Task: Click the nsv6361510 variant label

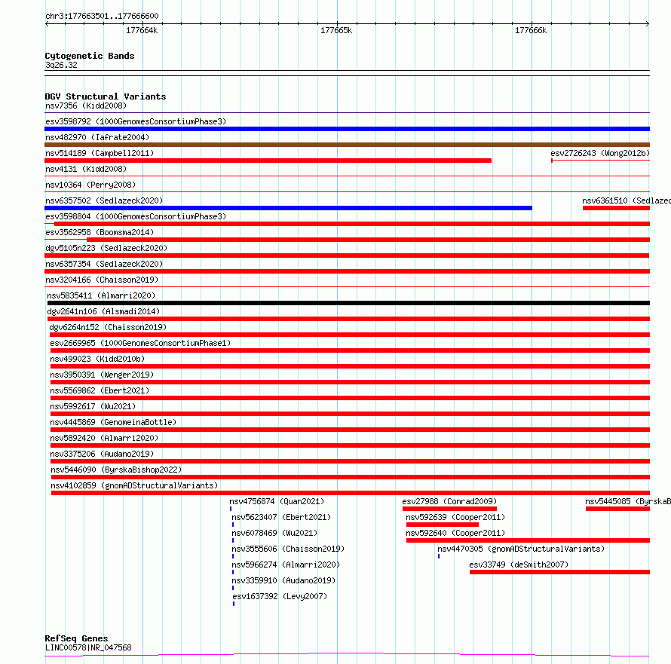Action: [x=627, y=200]
